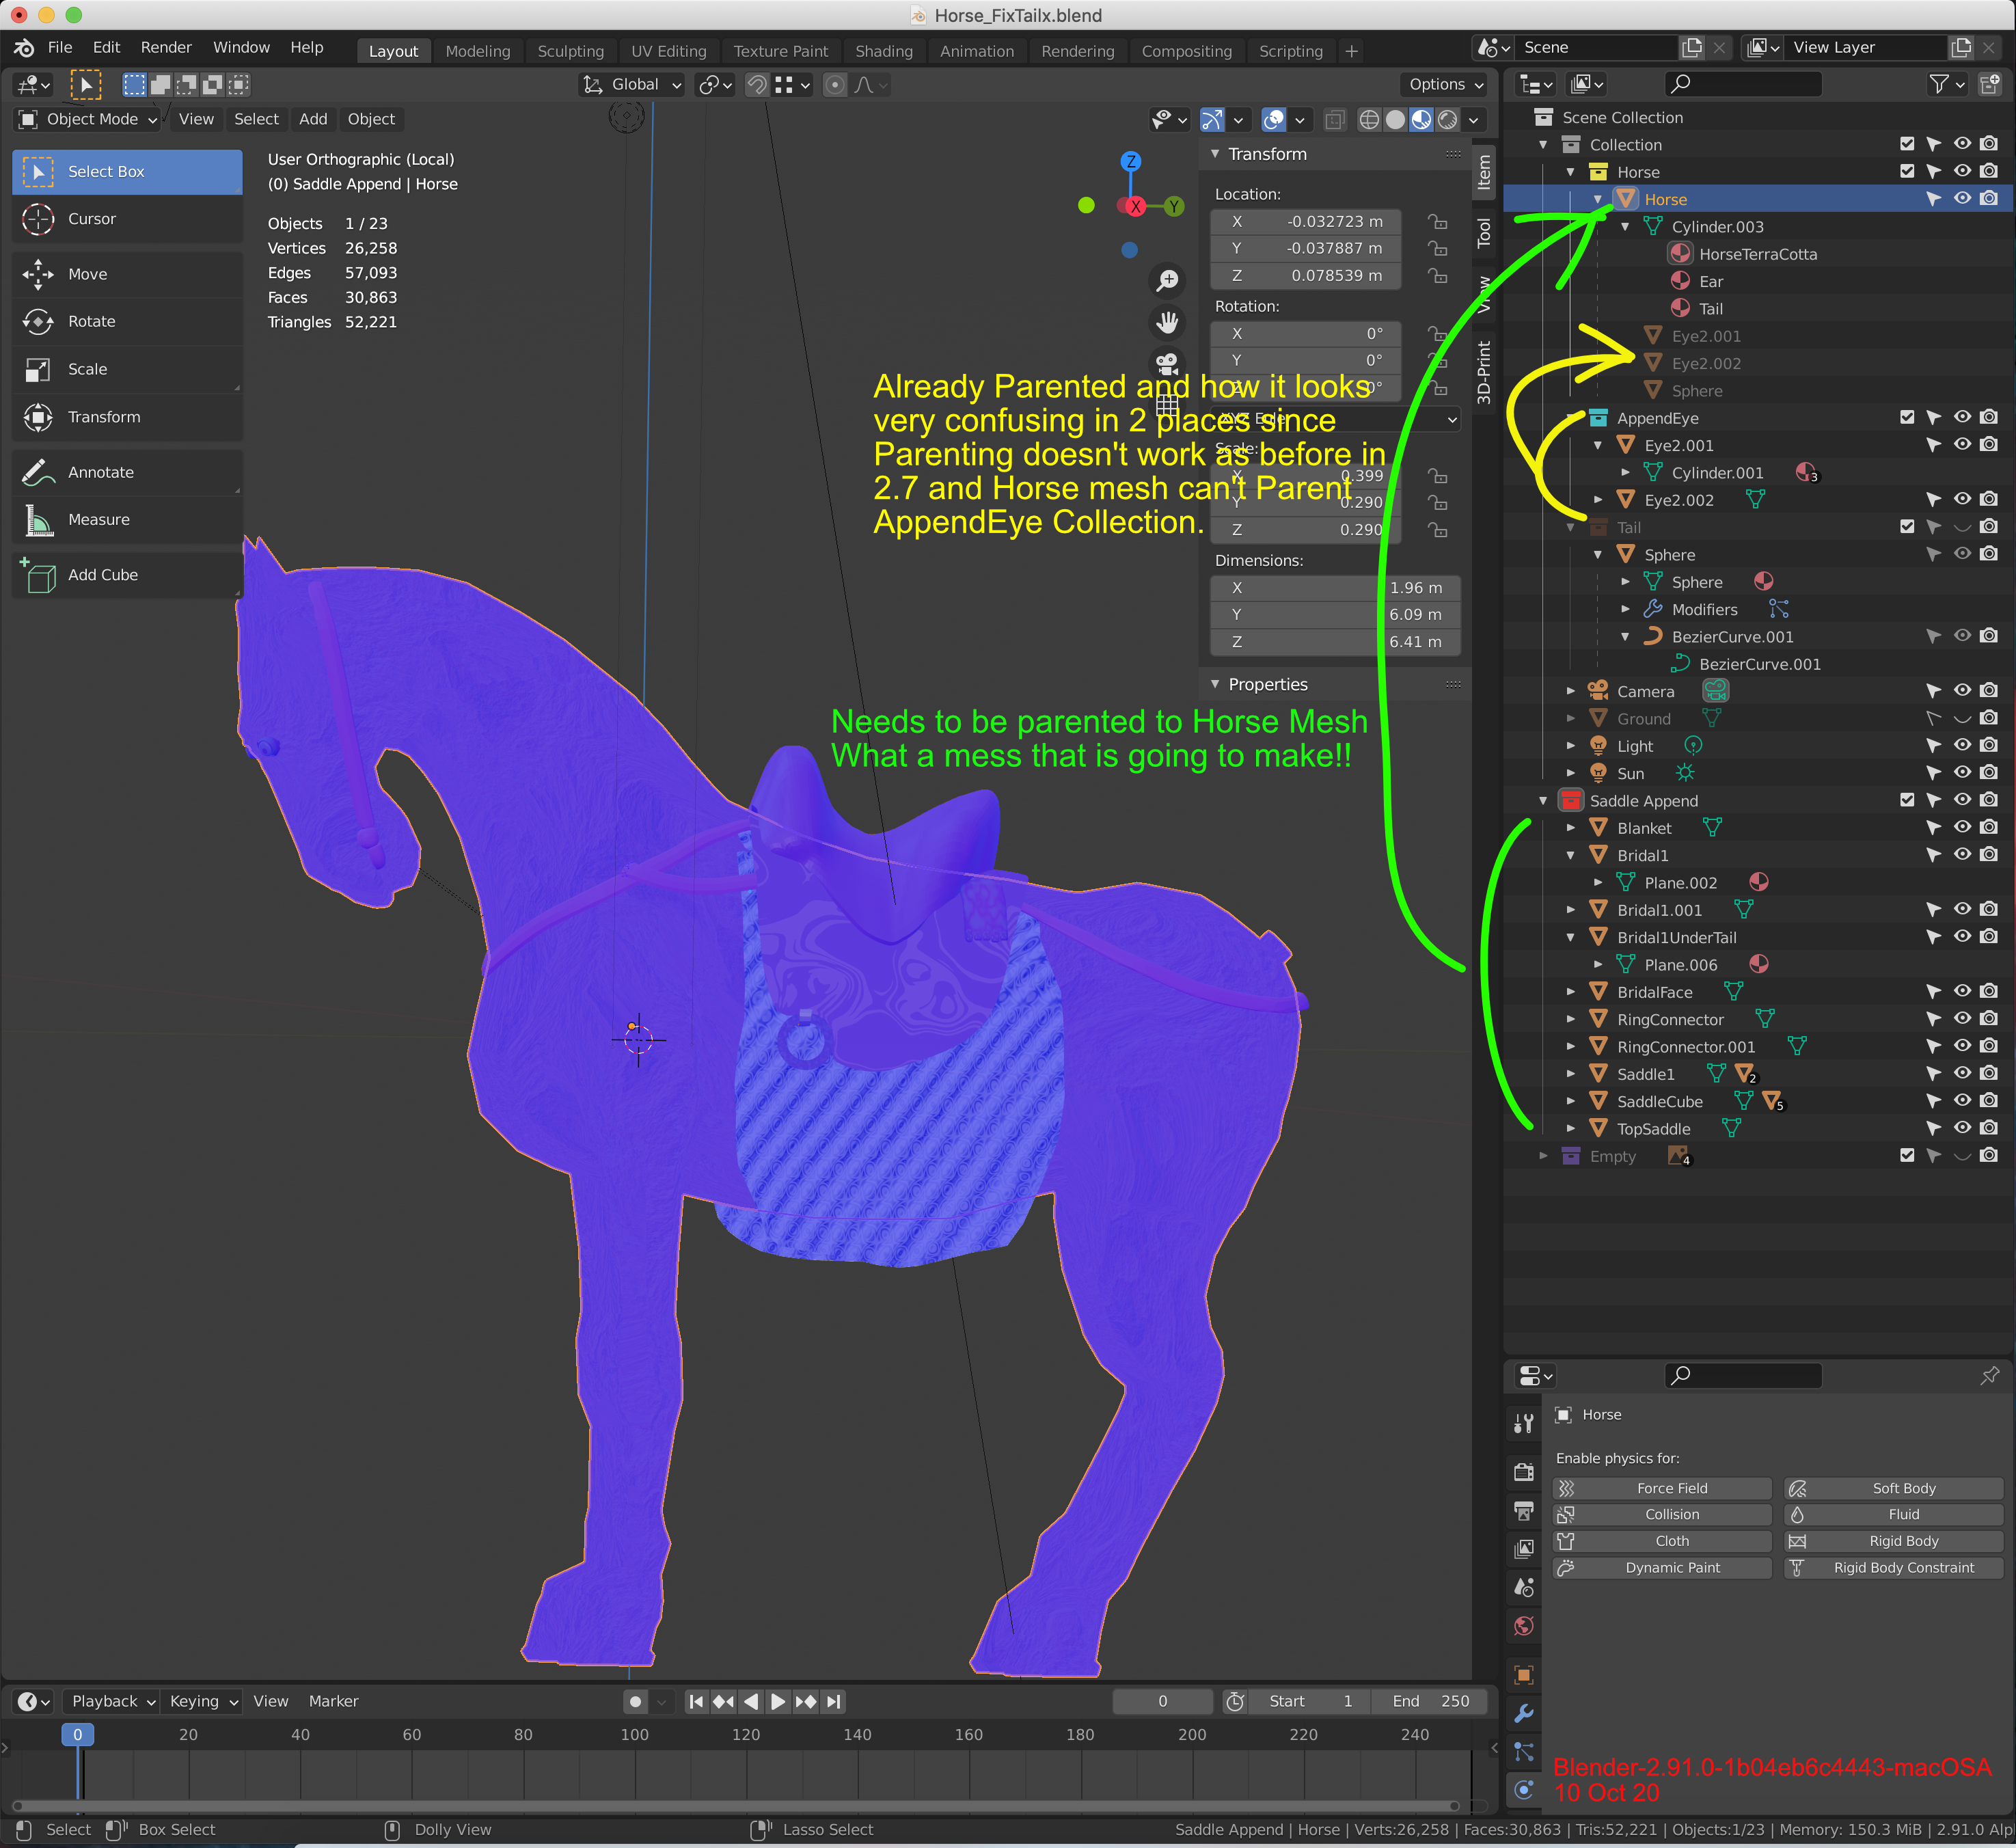This screenshot has height=1848, width=2016.
Task: Enable Cloth physics button
Action: click(1662, 1541)
